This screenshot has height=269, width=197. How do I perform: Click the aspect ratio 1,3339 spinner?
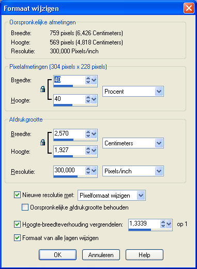[163, 224]
